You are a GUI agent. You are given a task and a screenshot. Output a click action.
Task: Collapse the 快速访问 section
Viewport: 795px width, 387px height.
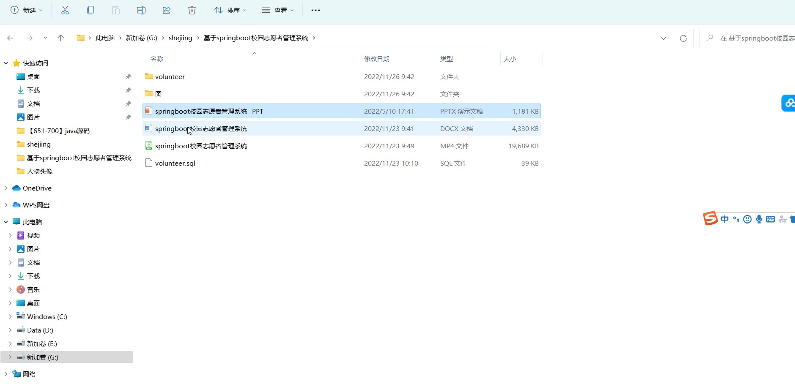(x=6, y=63)
